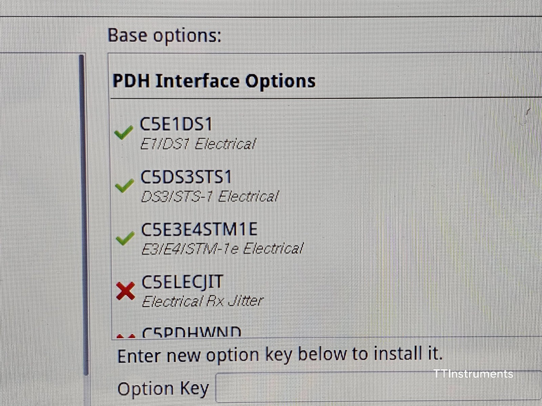Click red X beside C5ELECJIT

click(x=125, y=291)
